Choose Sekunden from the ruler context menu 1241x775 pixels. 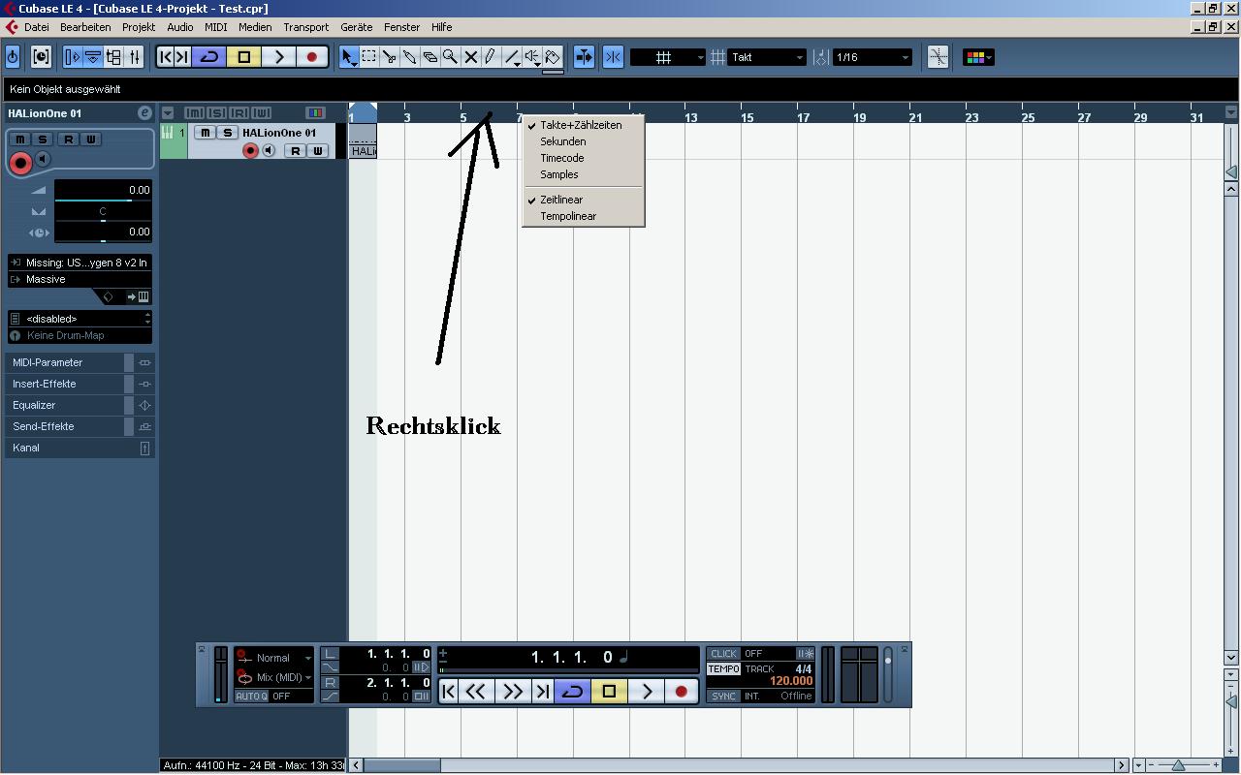click(562, 141)
